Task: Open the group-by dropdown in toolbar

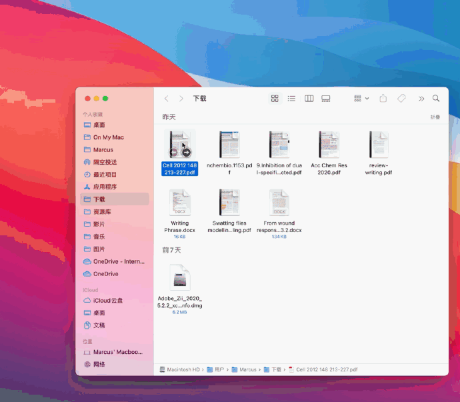Action: coord(361,98)
